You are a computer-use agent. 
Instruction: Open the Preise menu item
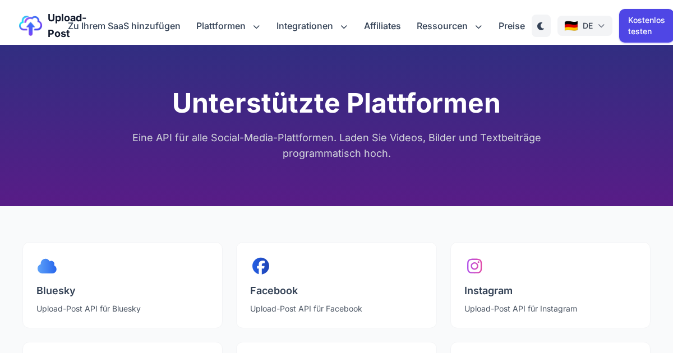tap(511, 26)
